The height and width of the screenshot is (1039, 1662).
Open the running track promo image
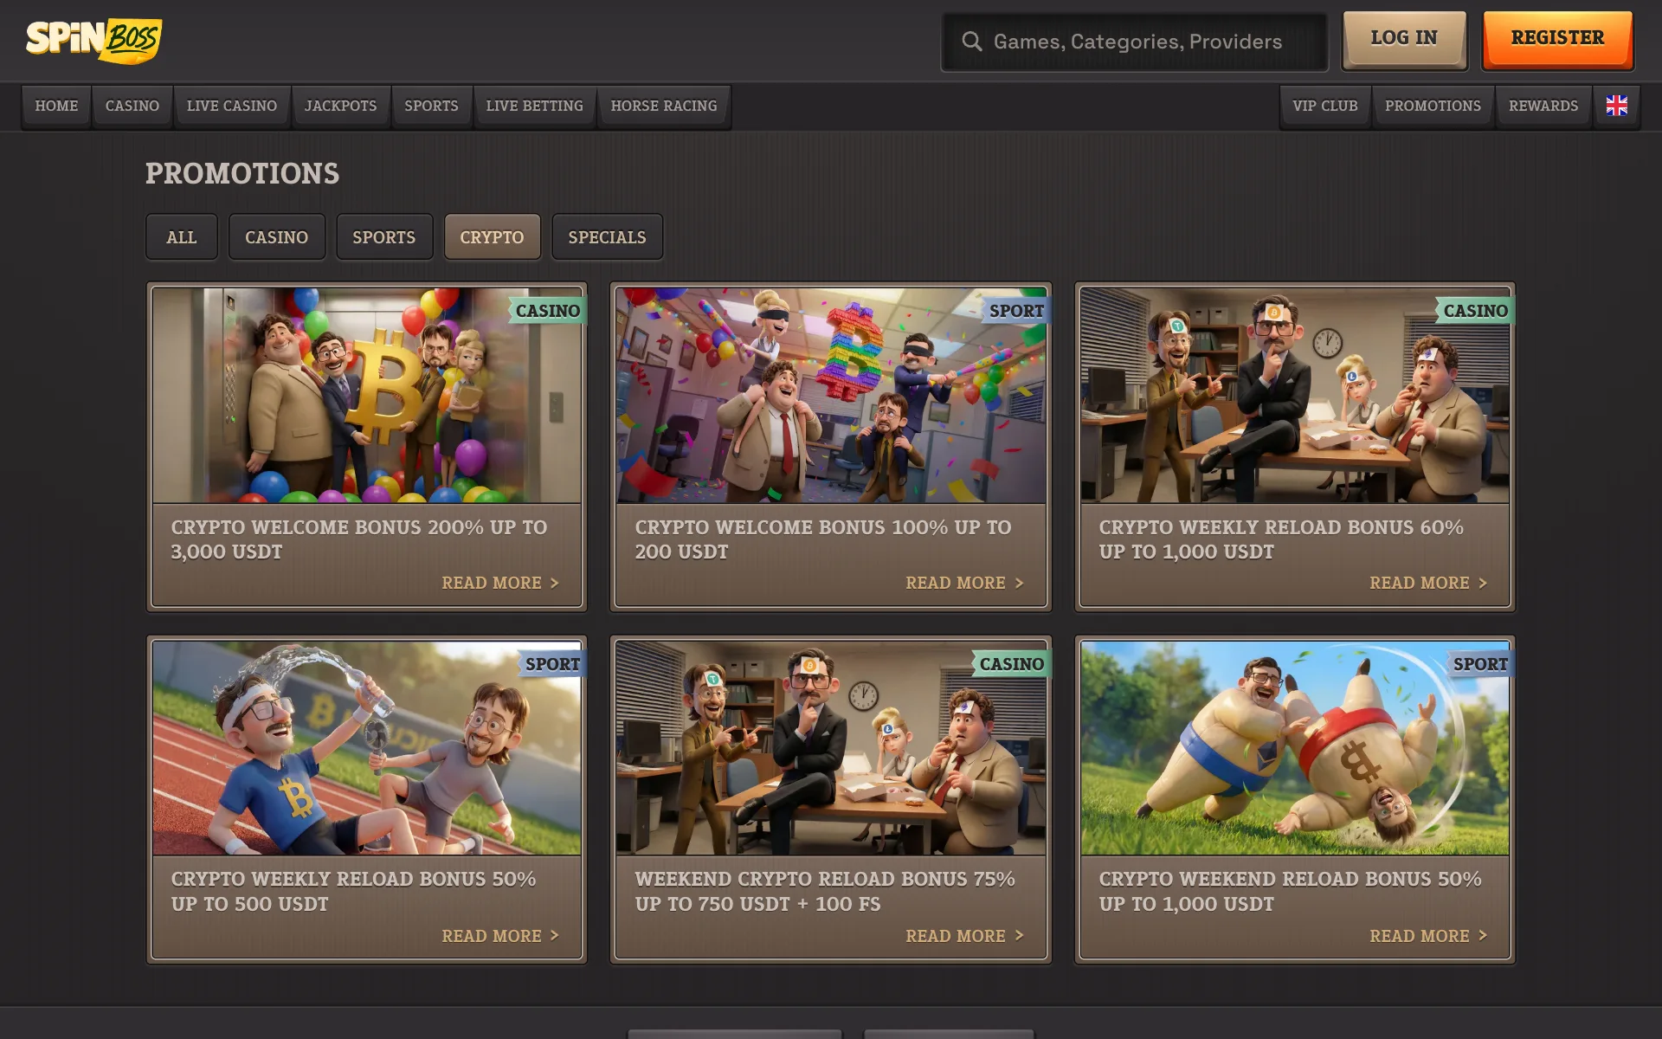[x=367, y=748]
